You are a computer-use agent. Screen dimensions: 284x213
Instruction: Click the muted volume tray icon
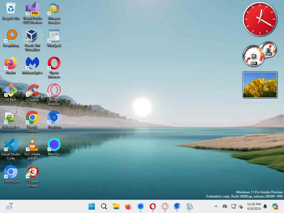click(241, 206)
